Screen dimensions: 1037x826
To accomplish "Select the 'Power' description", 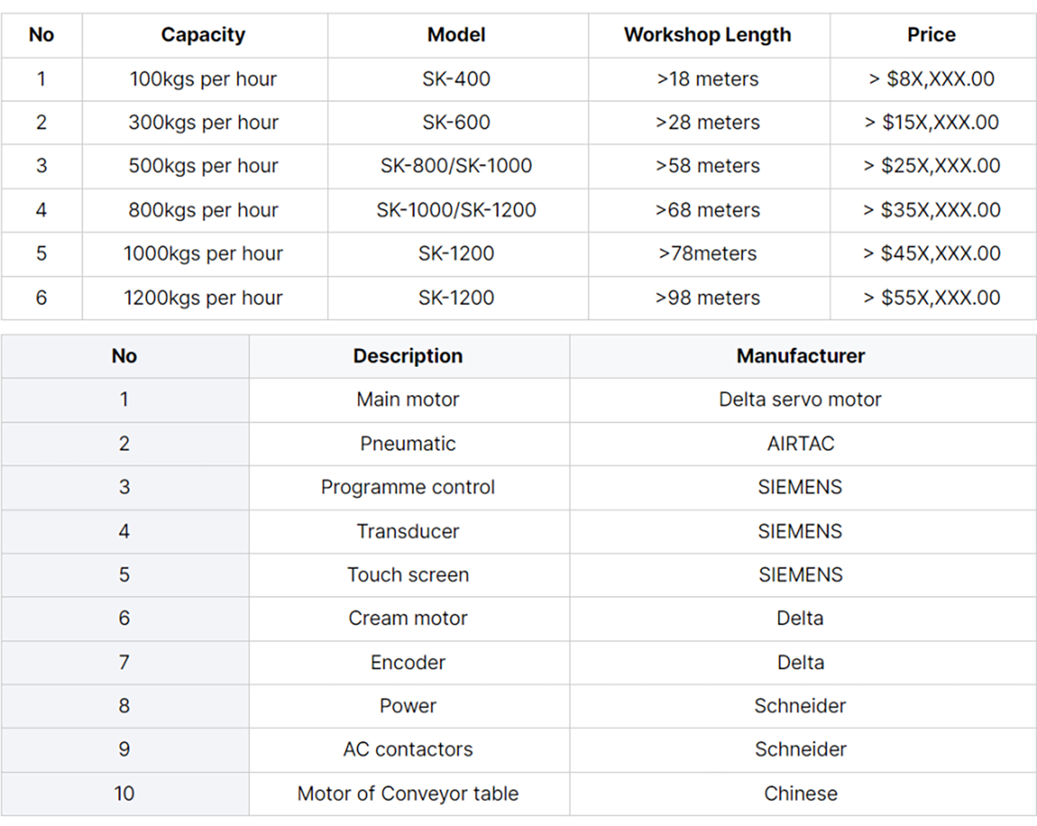I will [408, 706].
